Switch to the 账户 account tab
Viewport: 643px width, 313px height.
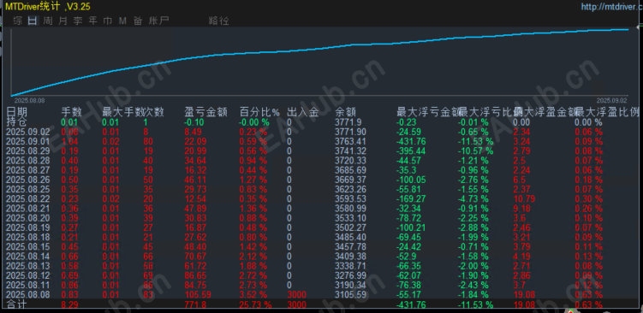pyautogui.click(x=158, y=21)
